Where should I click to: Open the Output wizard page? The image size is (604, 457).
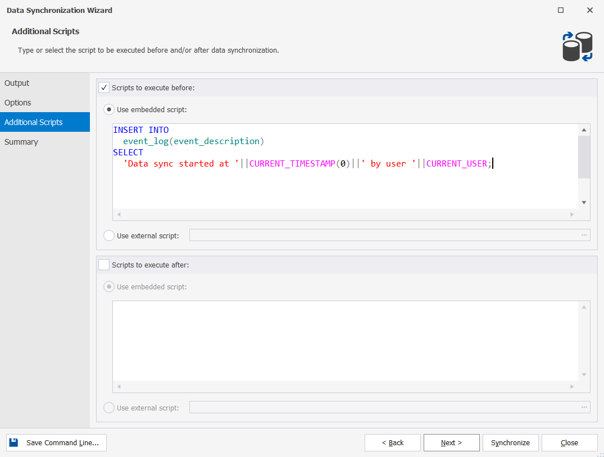click(x=45, y=83)
